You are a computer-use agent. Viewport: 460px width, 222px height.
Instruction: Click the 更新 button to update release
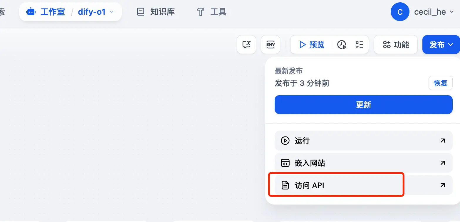pos(363,105)
